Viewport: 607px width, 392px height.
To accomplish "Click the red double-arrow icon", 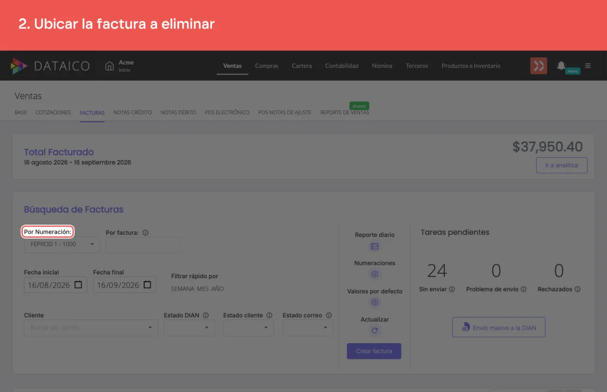I will 539,66.
